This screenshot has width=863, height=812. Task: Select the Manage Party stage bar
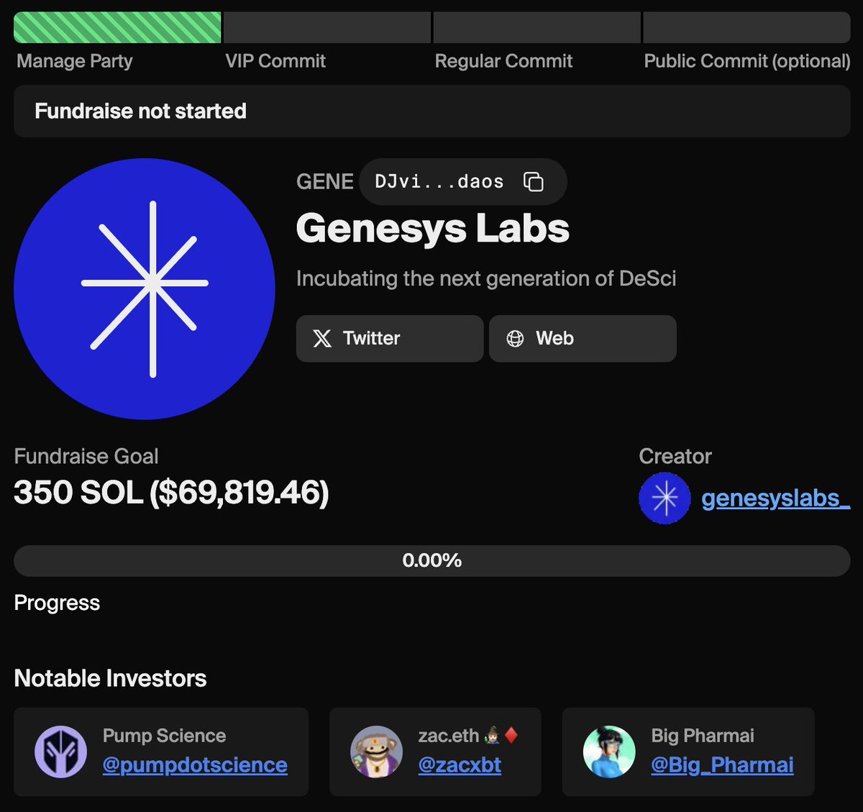pos(117,27)
